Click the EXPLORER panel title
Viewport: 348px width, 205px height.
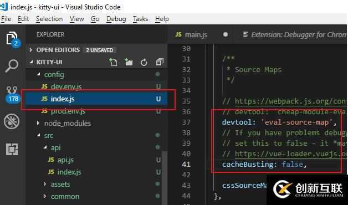[x=50, y=34]
